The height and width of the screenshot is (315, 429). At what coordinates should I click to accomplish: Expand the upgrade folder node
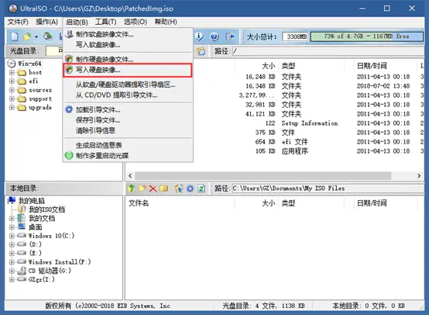pyautogui.click(x=12, y=108)
